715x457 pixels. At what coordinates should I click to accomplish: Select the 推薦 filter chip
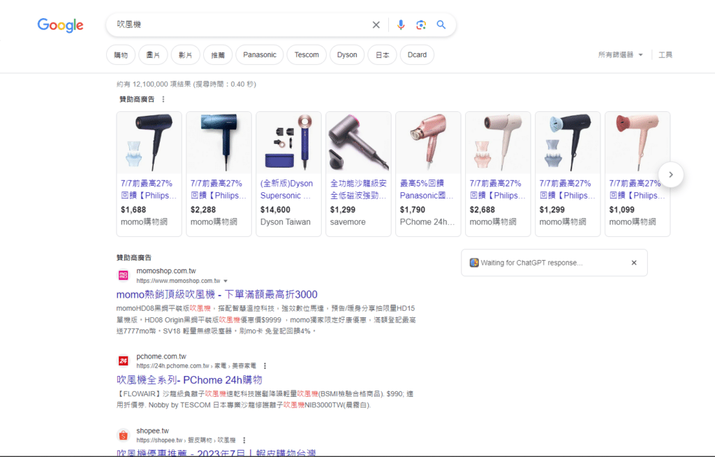218,55
